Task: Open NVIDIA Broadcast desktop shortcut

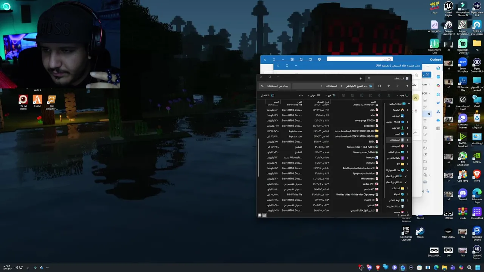Action: [x=462, y=140]
